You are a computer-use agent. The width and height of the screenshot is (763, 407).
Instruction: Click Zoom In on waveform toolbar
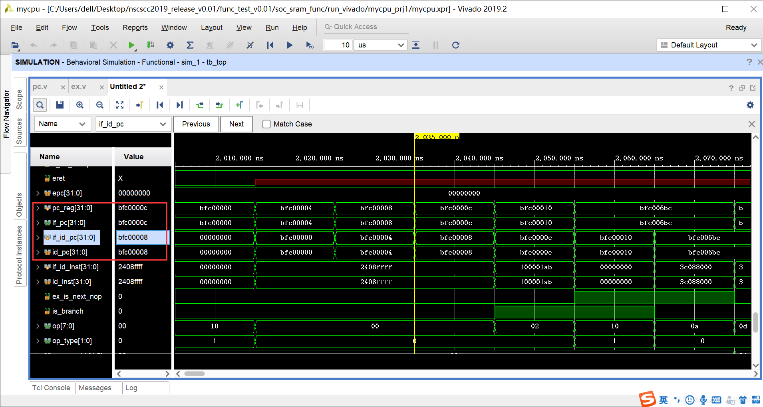tap(80, 105)
